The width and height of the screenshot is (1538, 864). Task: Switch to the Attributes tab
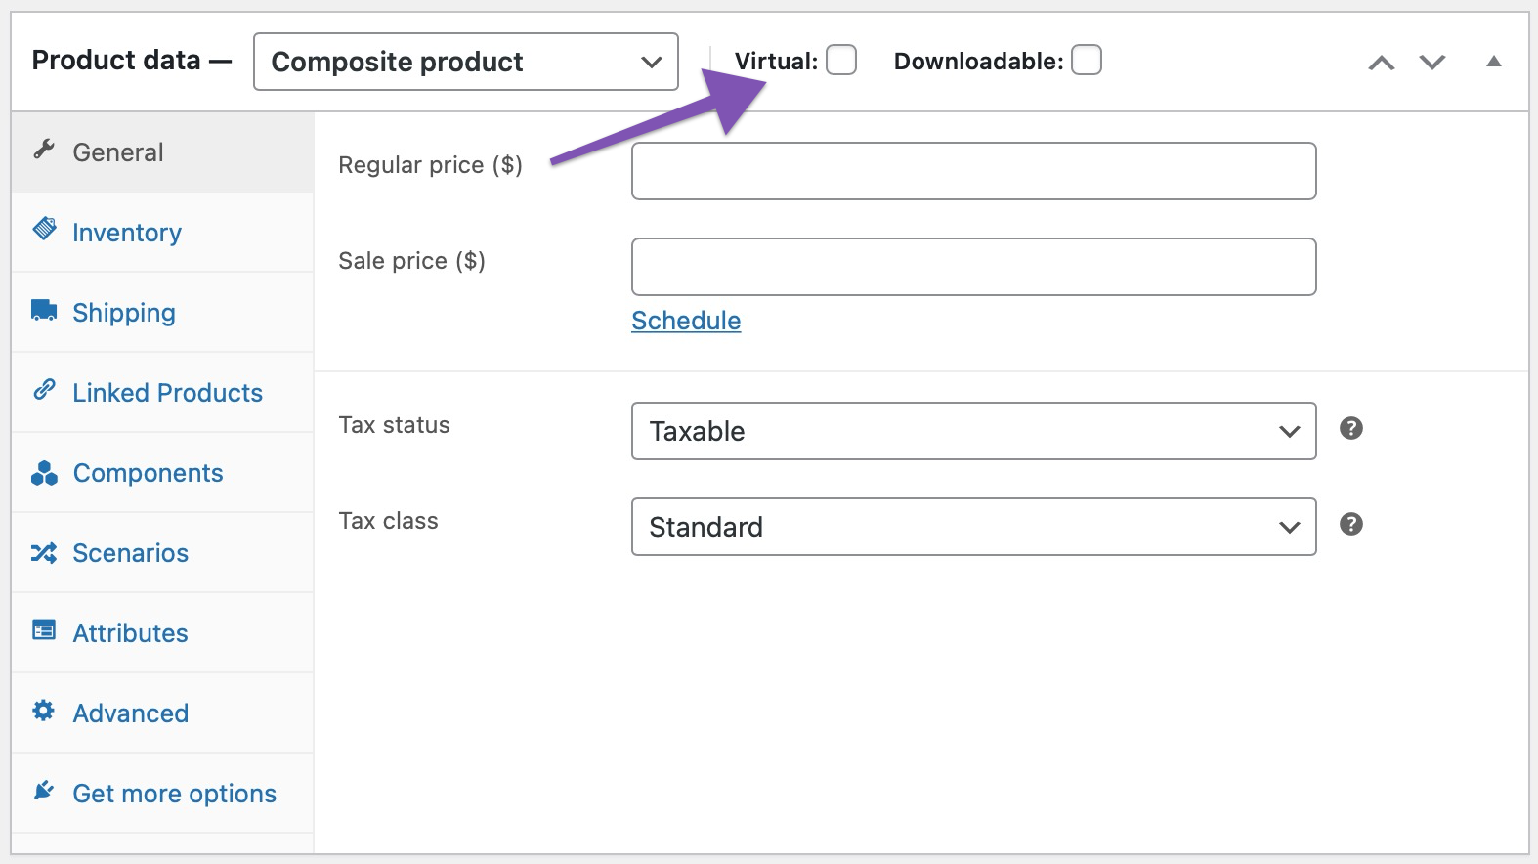(x=130, y=631)
